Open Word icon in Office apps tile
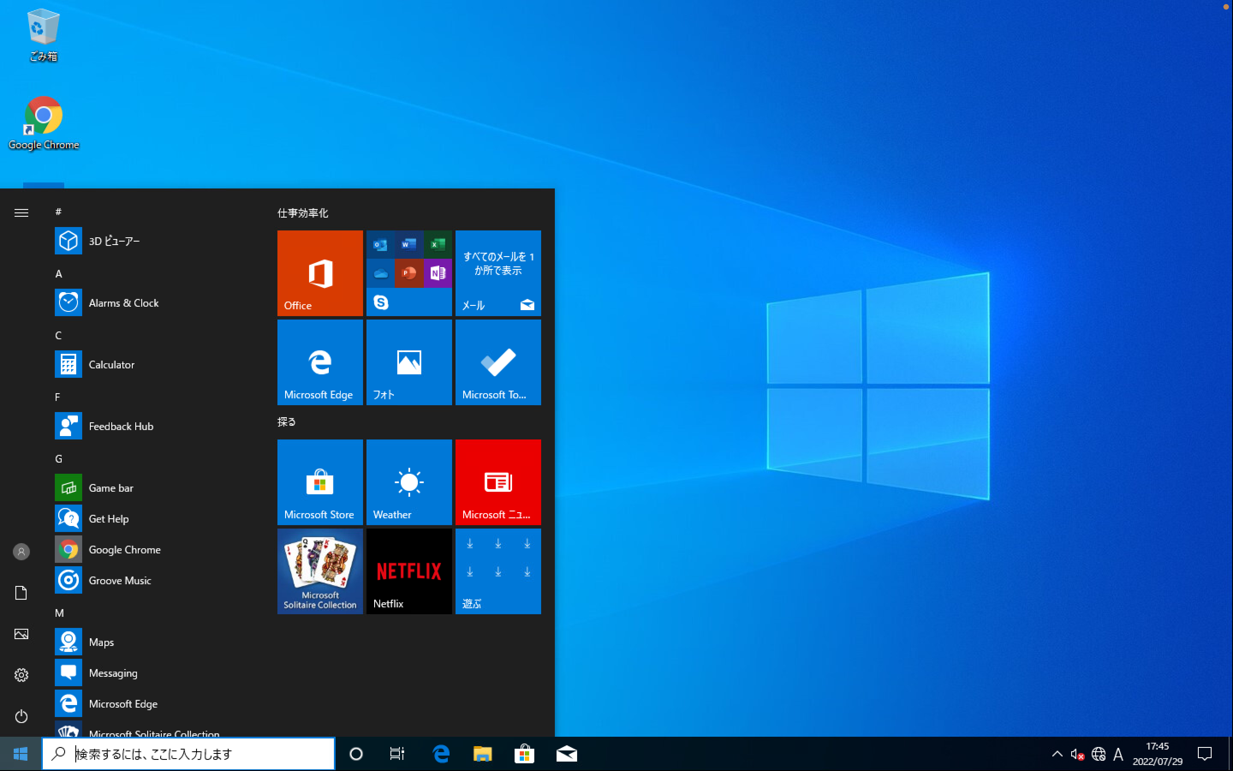The image size is (1233, 771). coord(408,245)
